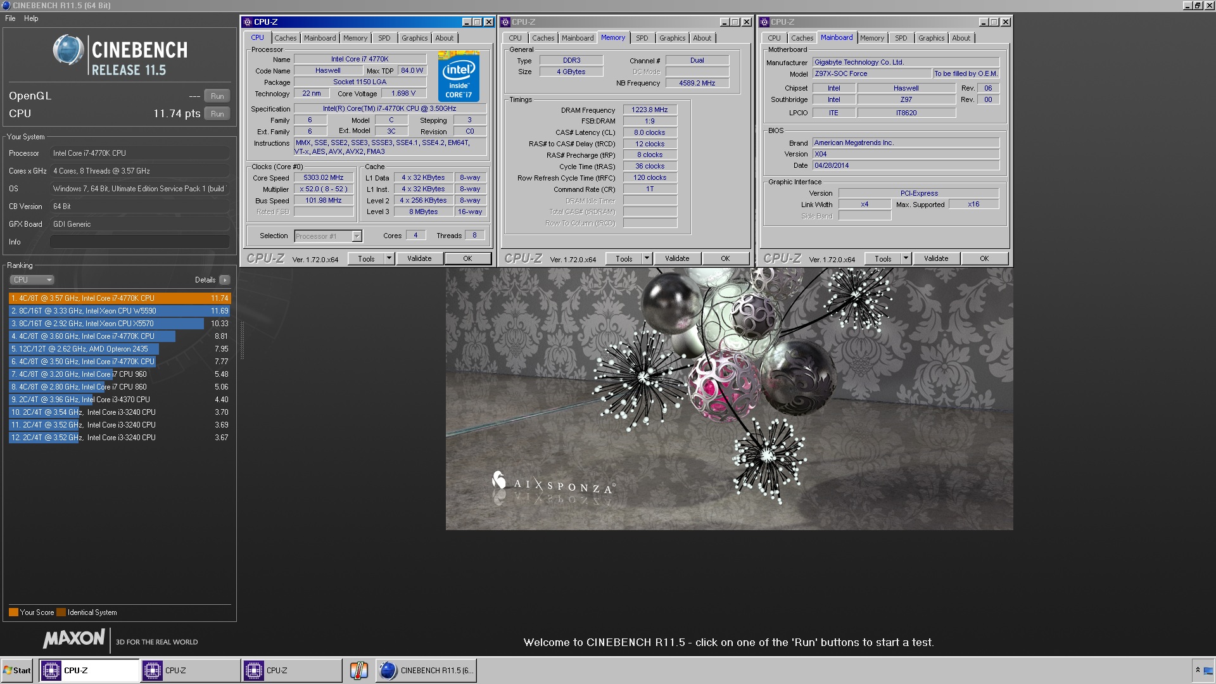Show hidden system tray icons

[x=1198, y=670]
